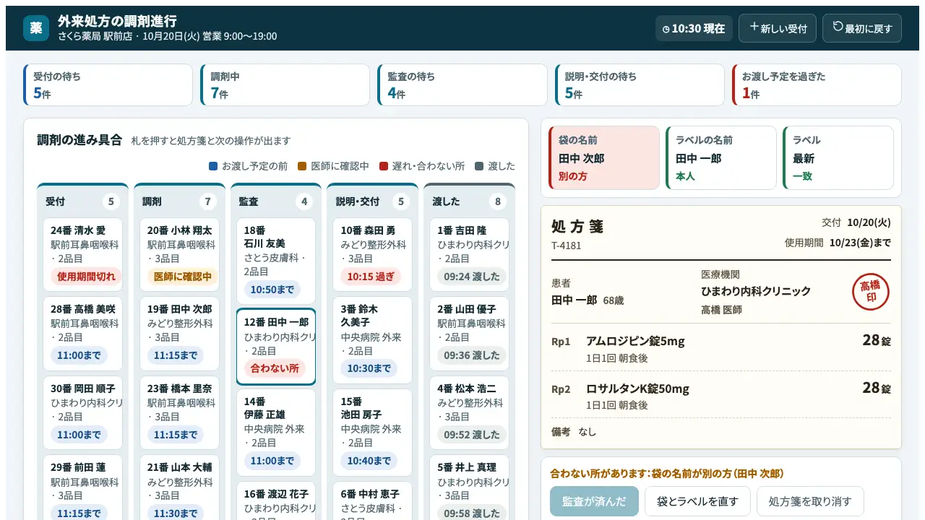Click the selected card 12番 田中 一郎
The width and height of the screenshot is (925, 520).
[x=276, y=347]
